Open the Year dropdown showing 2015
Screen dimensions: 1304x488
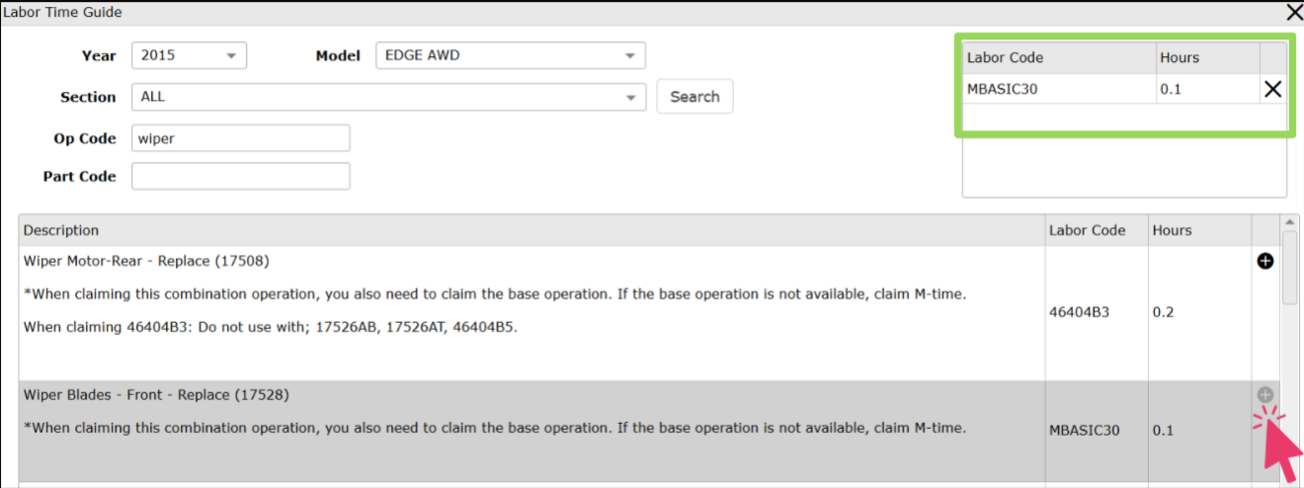click(189, 55)
